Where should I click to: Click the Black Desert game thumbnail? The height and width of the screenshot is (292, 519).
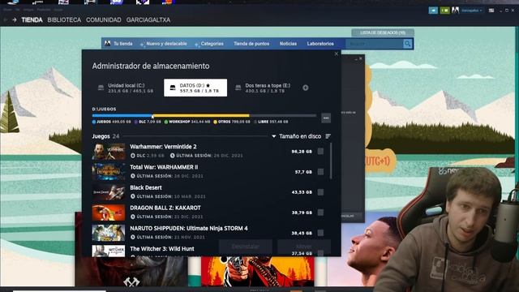109,192
